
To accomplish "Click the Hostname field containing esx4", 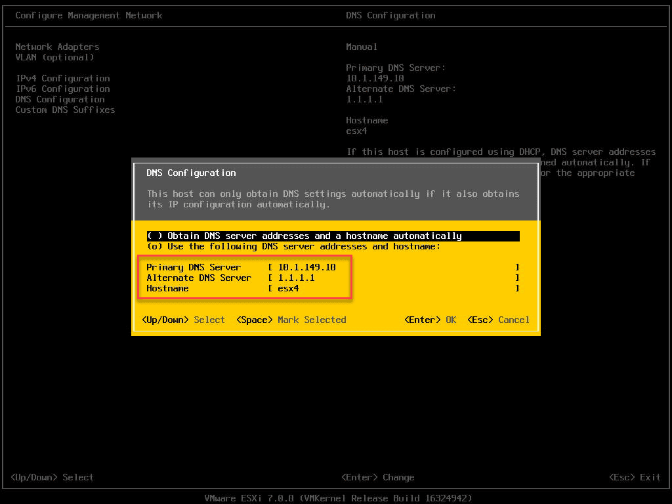I will (x=394, y=289).
